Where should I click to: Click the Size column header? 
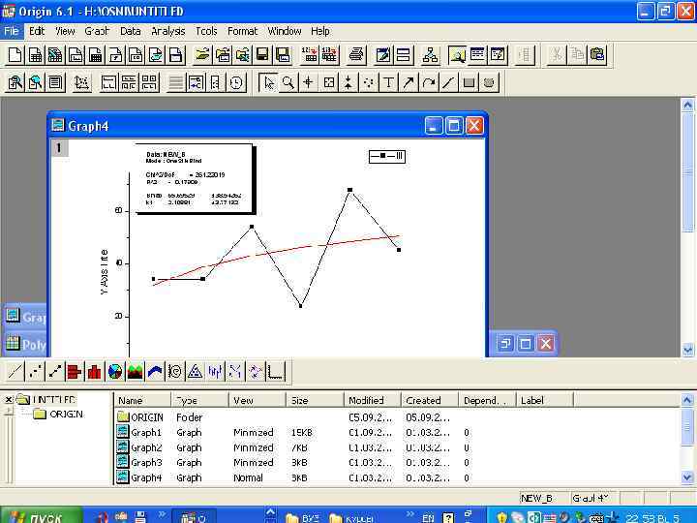(x=316, y=400)
